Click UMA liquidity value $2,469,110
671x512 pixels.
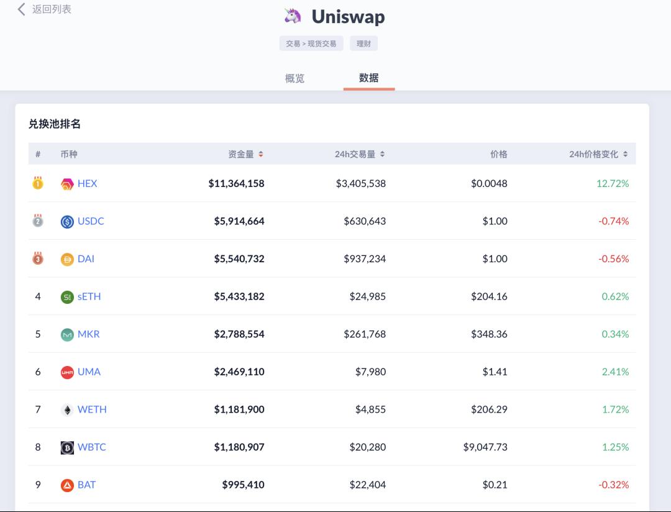(239, 372)
